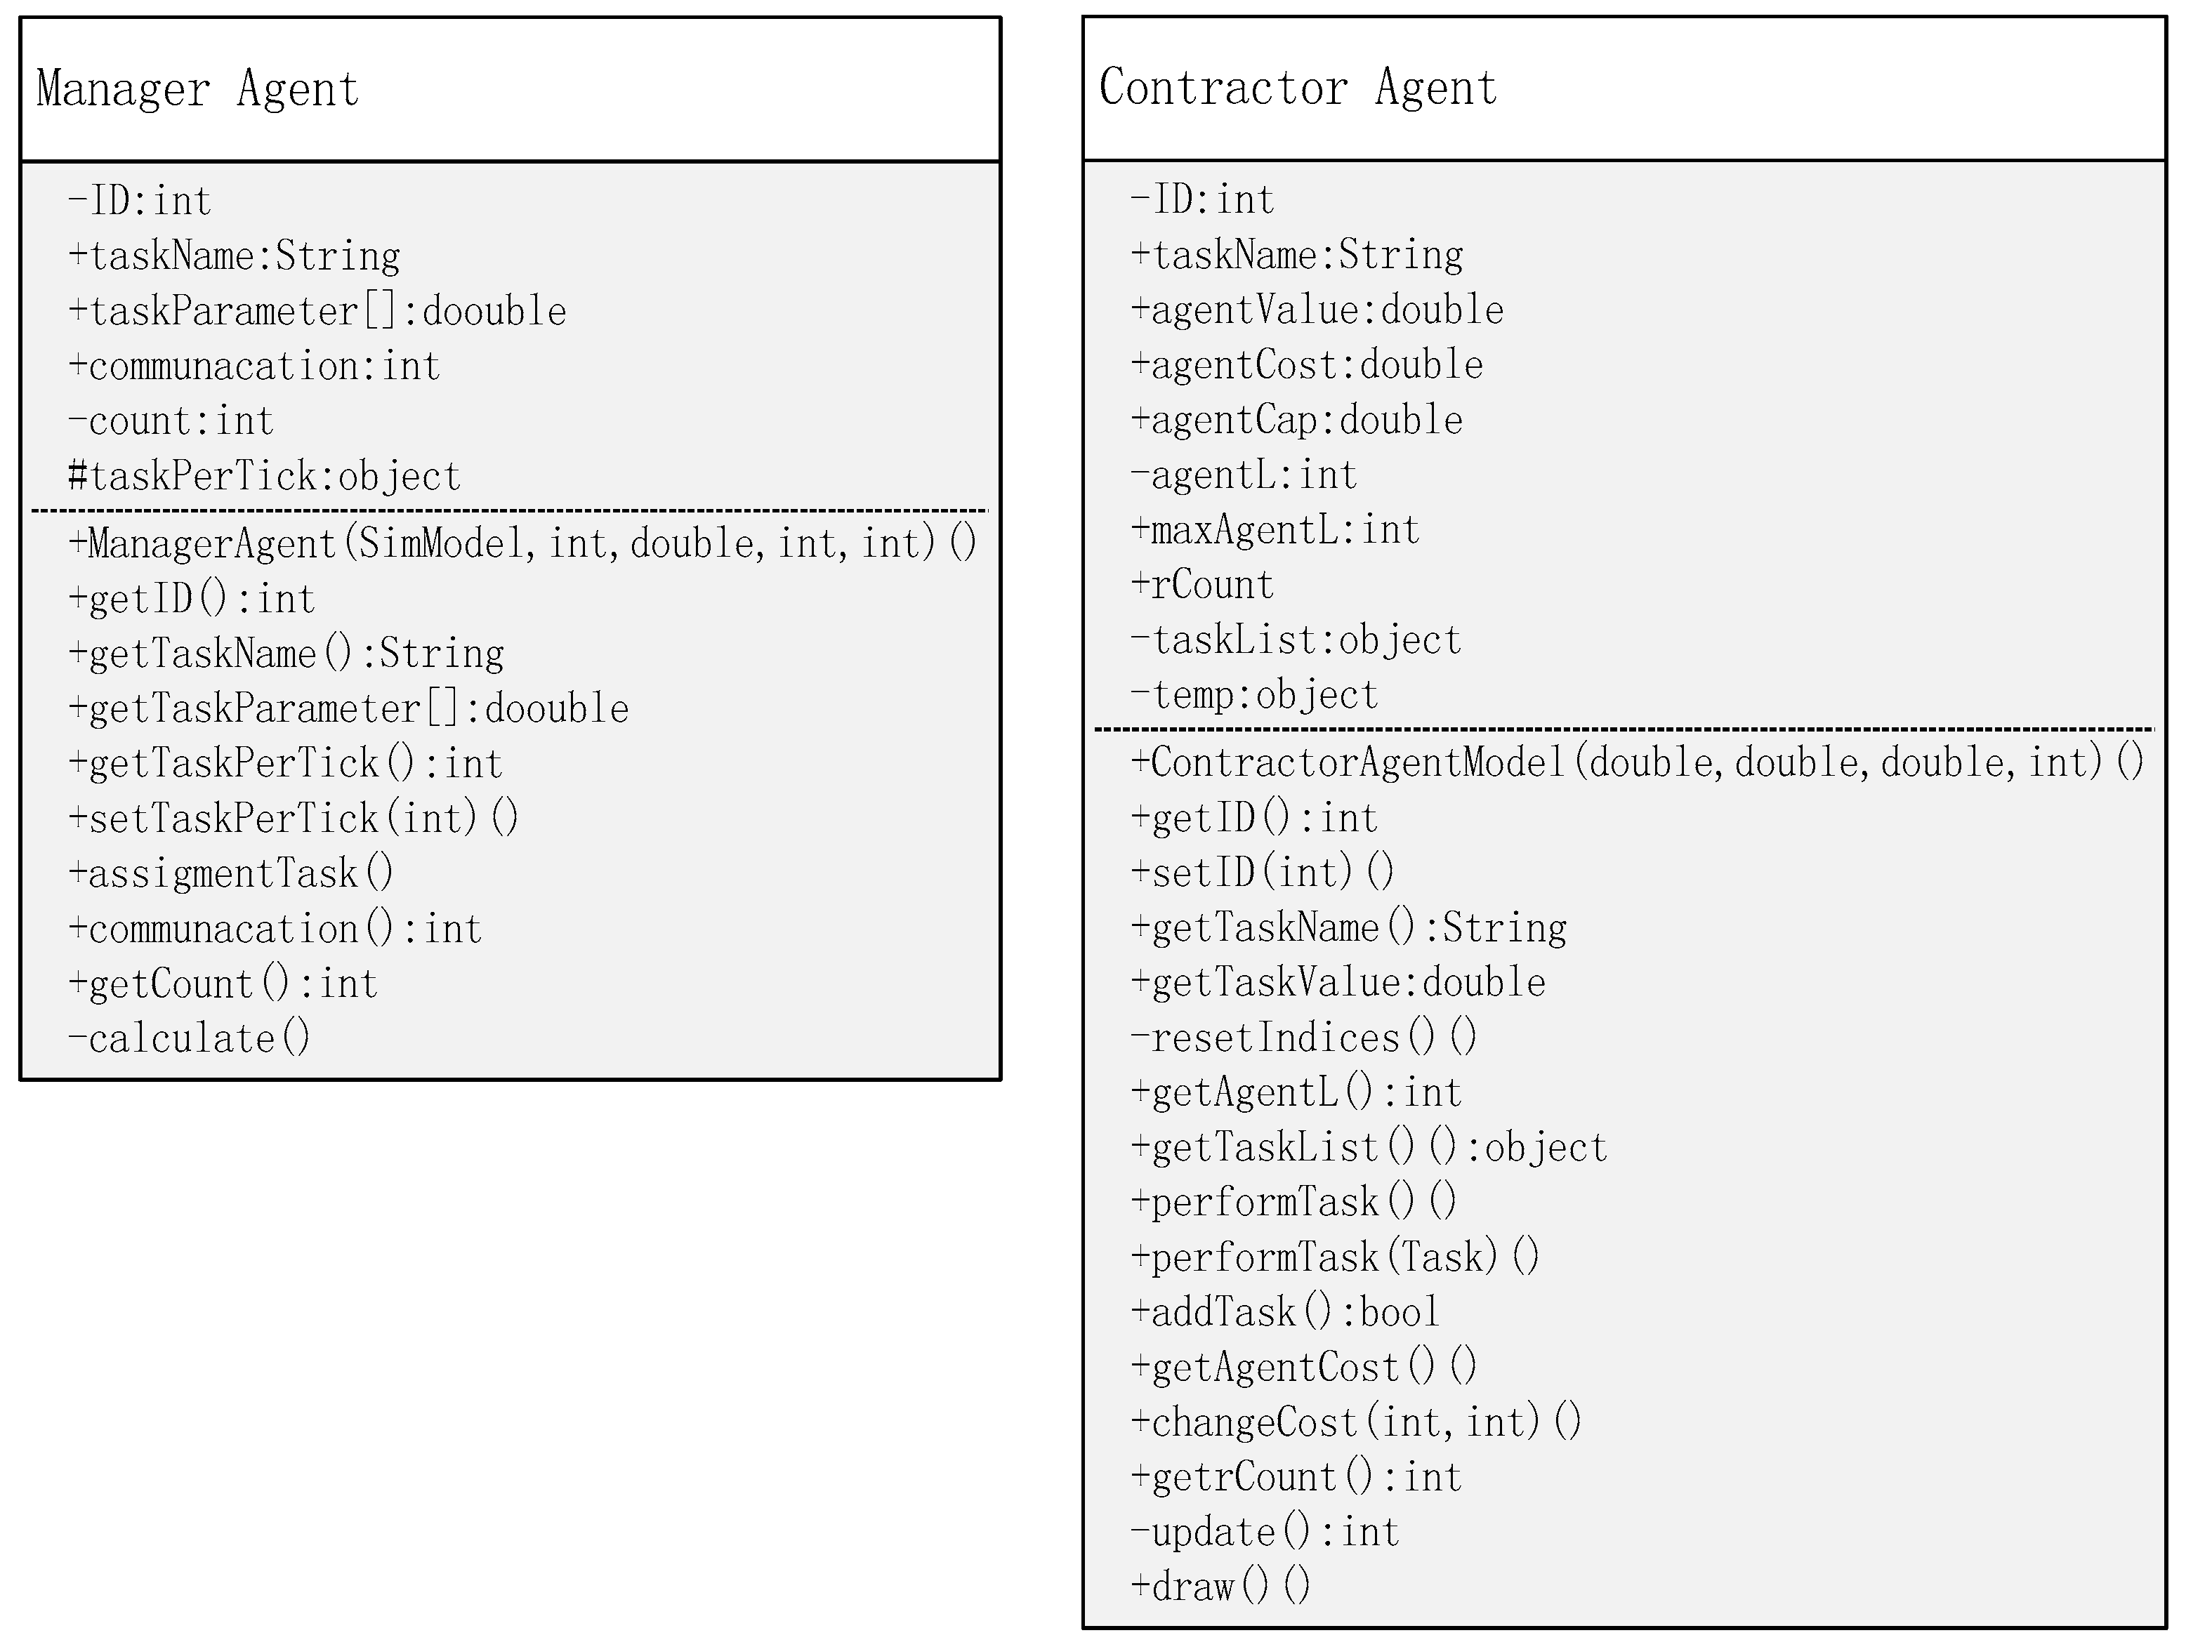Select the +setTaskPerTick(int)() method
This screenshot has width=2186, height=1647.
(294, 818)
